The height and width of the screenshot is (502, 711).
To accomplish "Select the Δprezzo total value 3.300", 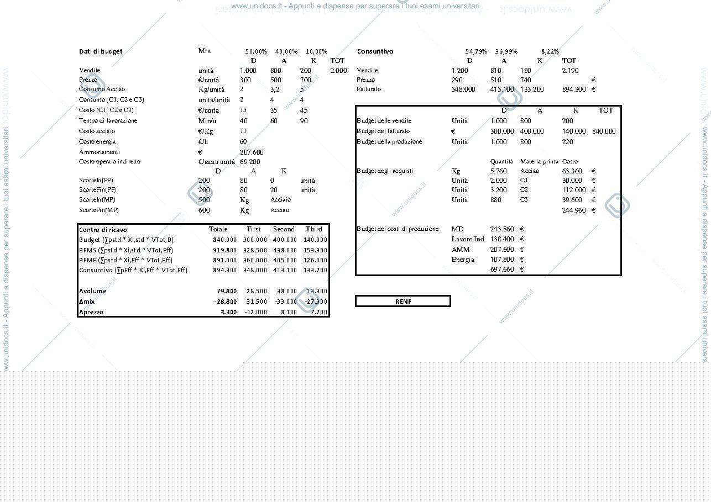I will pos(229,312).
